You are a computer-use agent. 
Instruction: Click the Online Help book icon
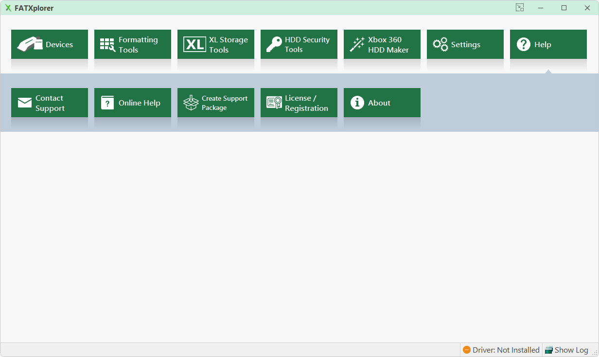107,103
